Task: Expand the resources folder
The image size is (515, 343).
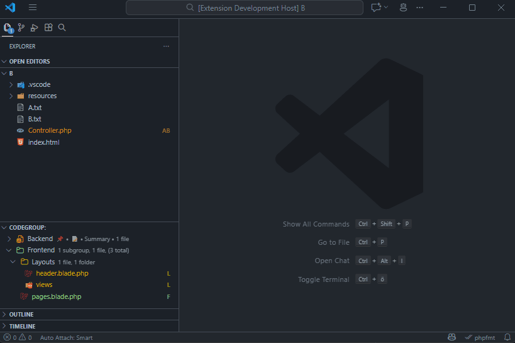Action: (11, 96)
